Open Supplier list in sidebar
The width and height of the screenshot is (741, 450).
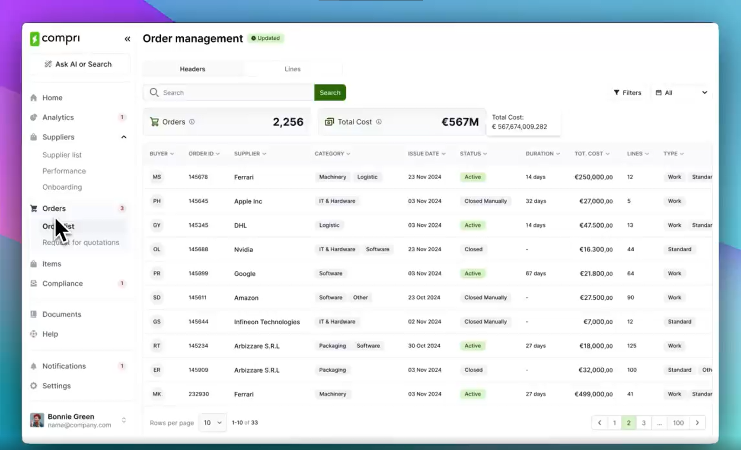[62, 155]
